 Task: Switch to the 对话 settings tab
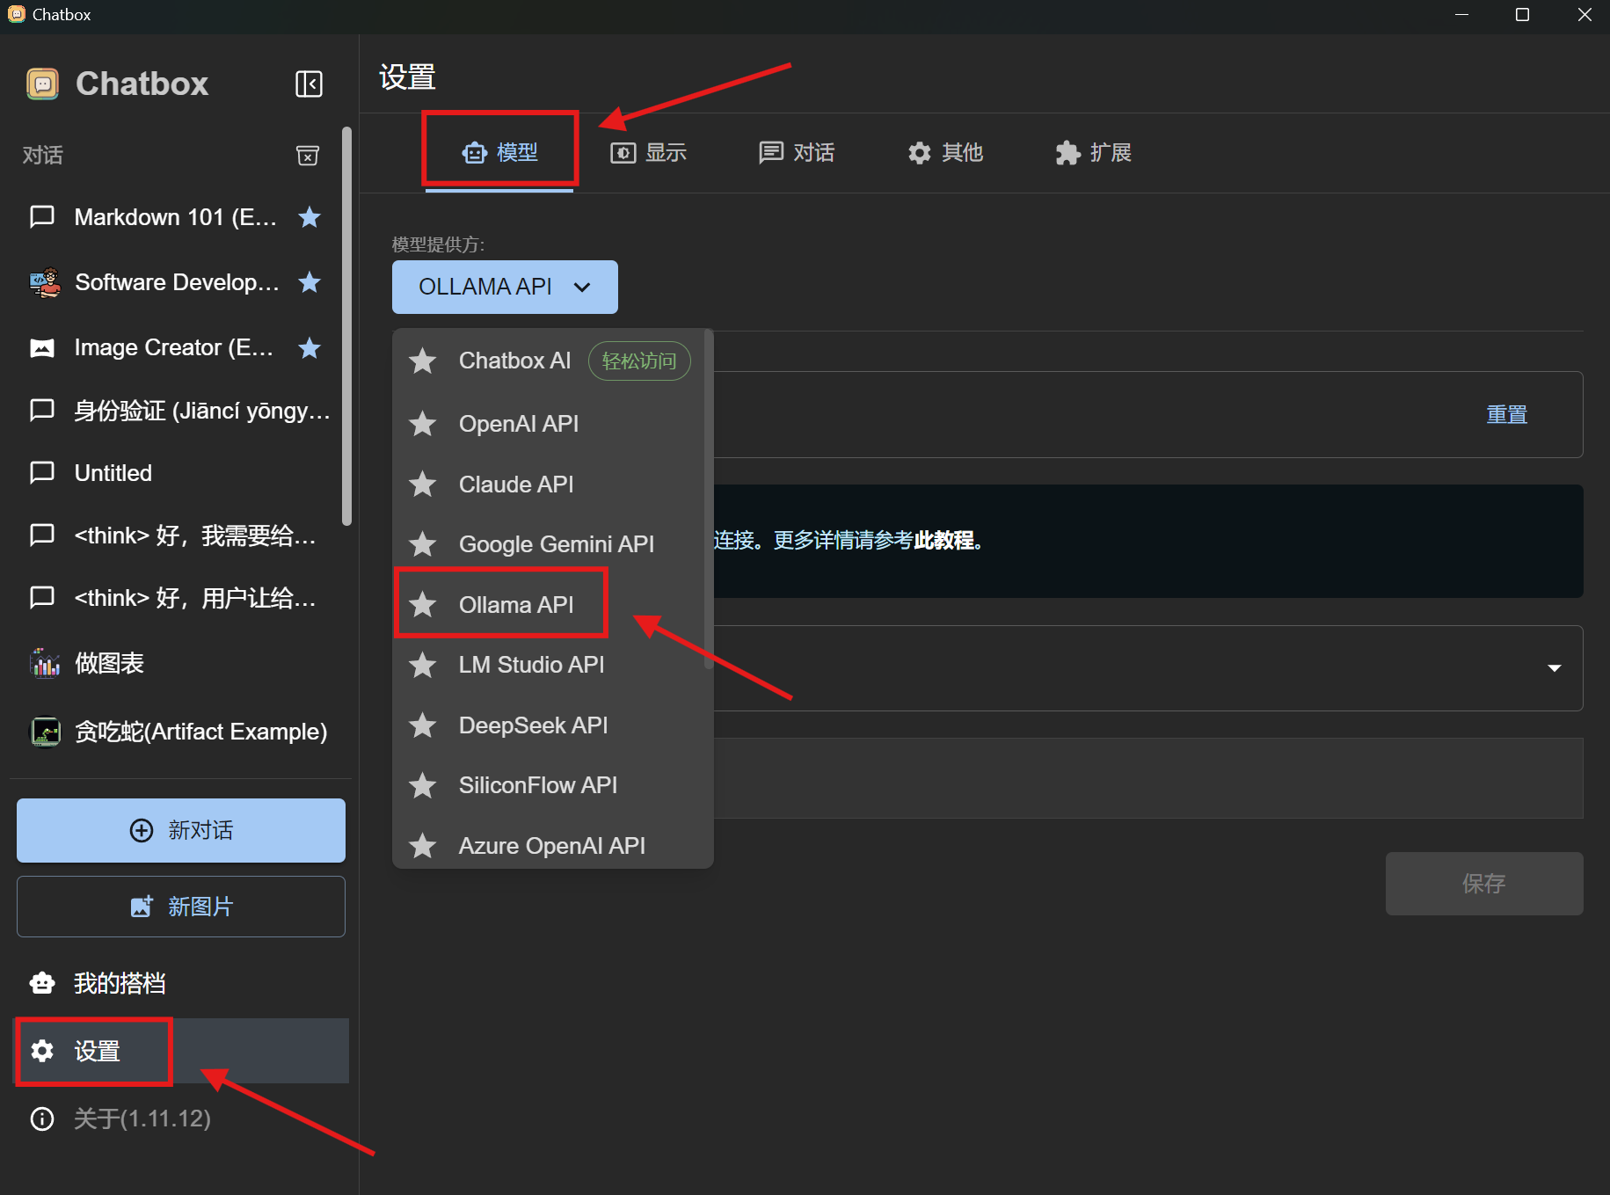[797, 153]
